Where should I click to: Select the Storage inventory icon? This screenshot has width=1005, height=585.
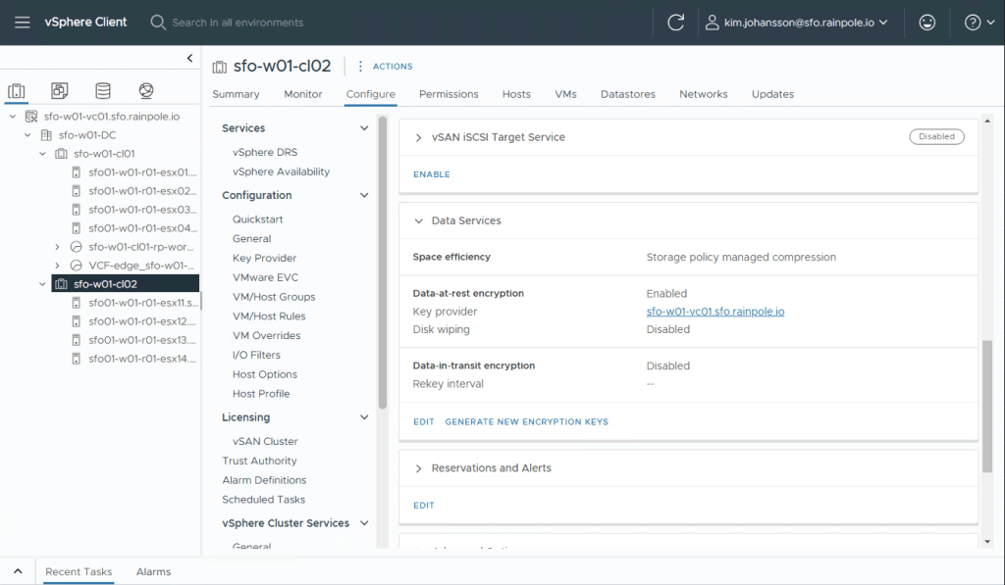point(103,91)
